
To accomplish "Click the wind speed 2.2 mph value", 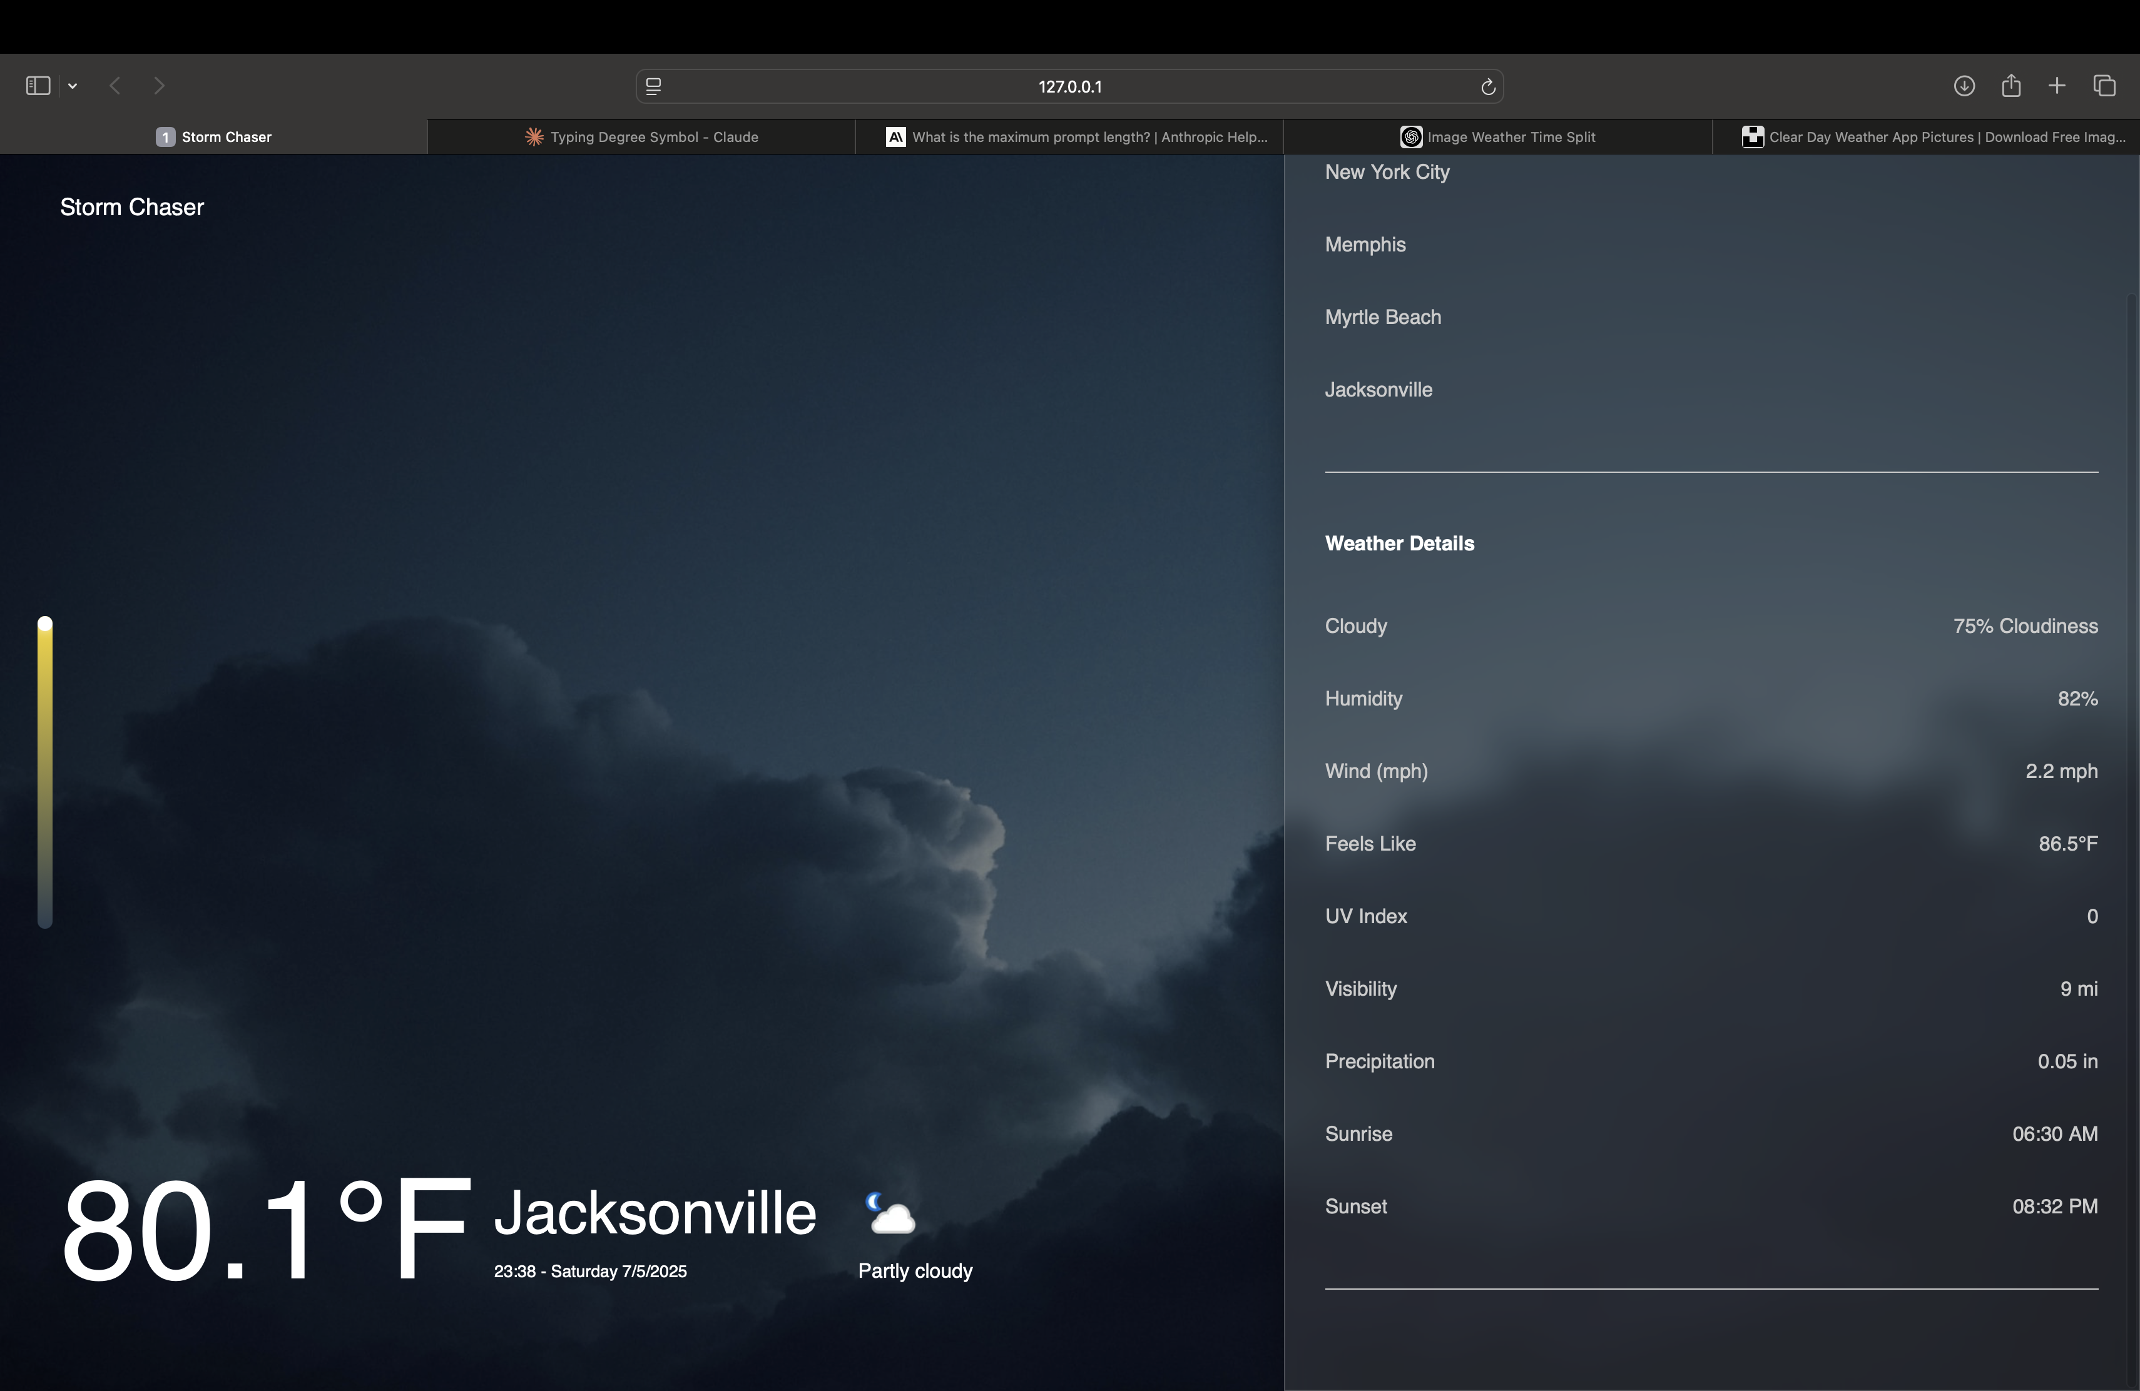I will (x=2061, y=771).
